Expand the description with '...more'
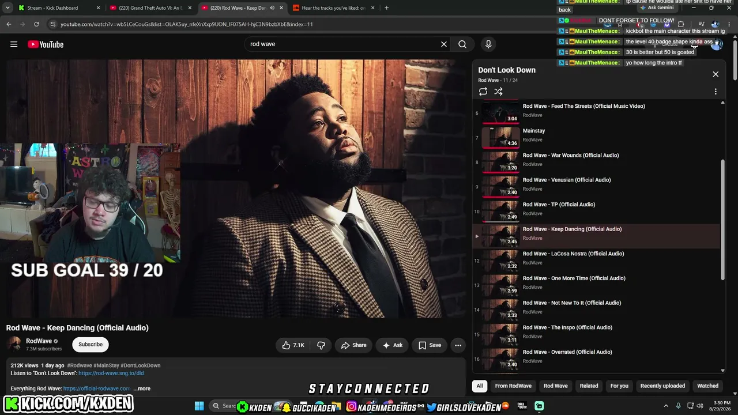The image size is (738, 415). pyautogui.click(x=142, y=388)
